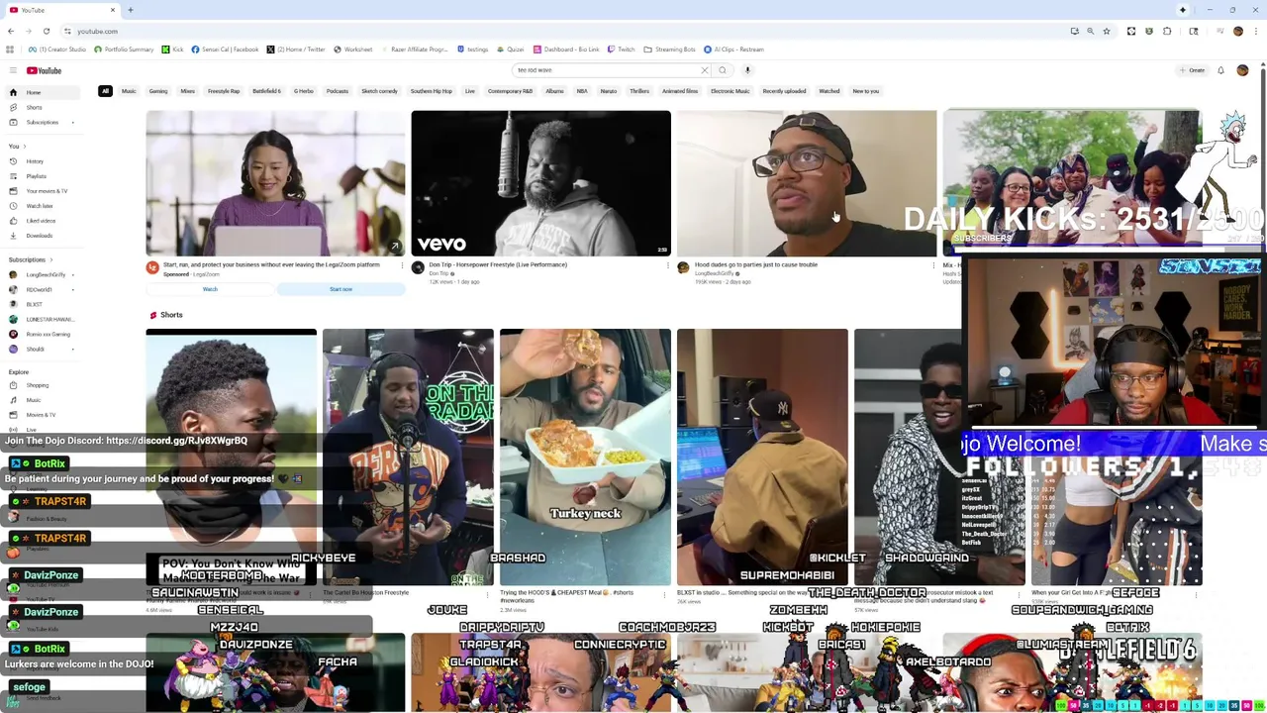Select the Podcasts filter chip

[x=338, y=91]
